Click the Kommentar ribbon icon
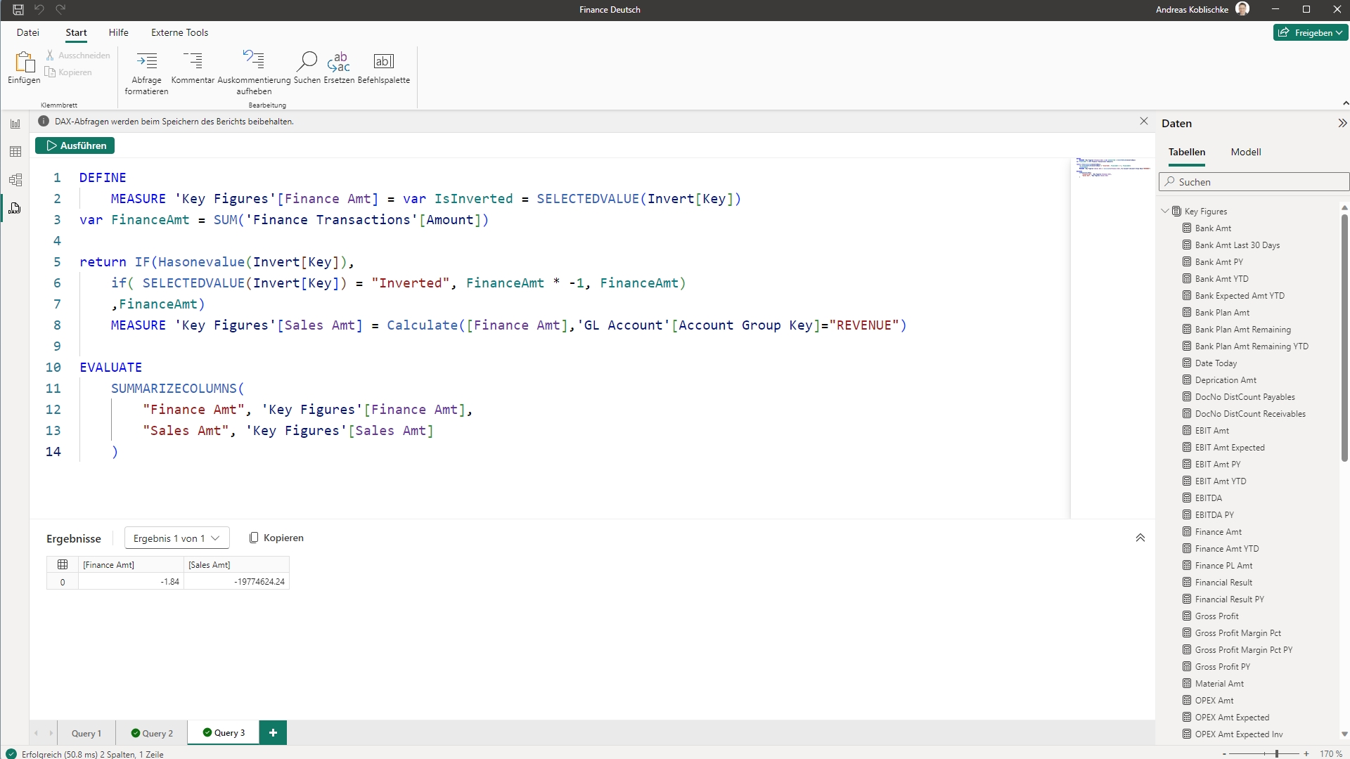 click(192, 62)
